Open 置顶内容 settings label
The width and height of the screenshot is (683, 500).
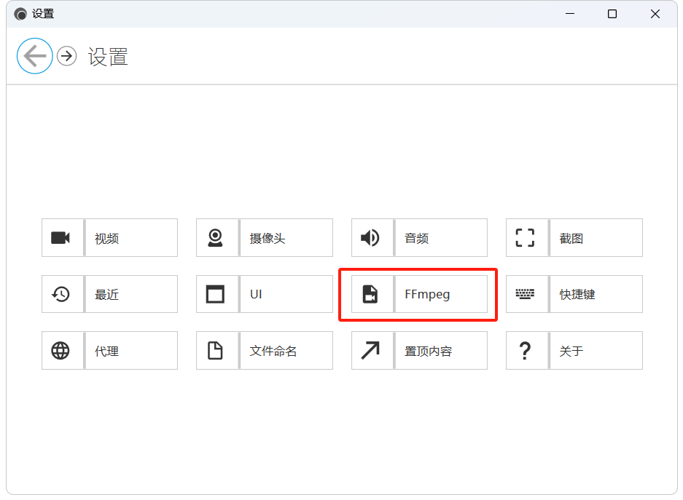[x=428, y=352]
